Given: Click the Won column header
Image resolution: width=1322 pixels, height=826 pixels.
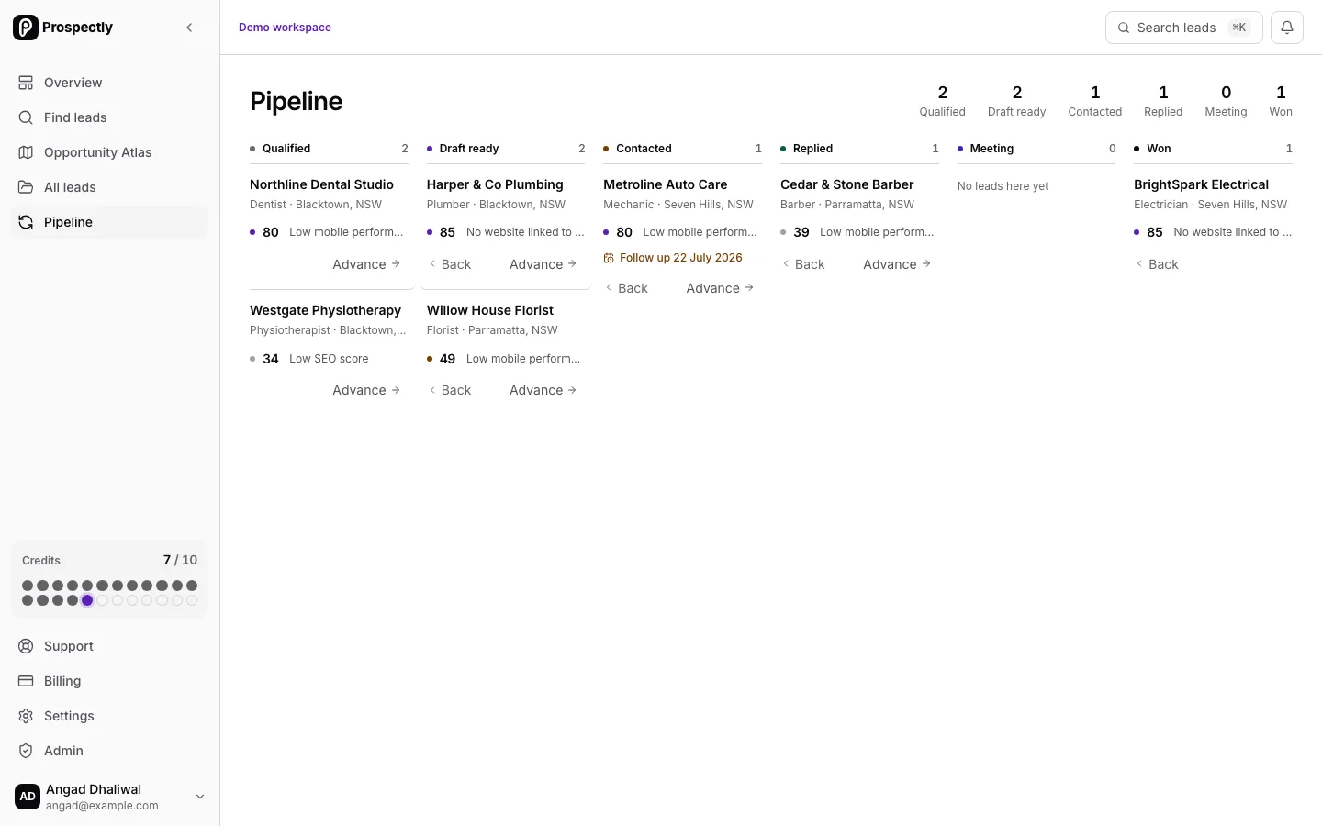Looking at the screenshot, I should [x=1213, y=149].
